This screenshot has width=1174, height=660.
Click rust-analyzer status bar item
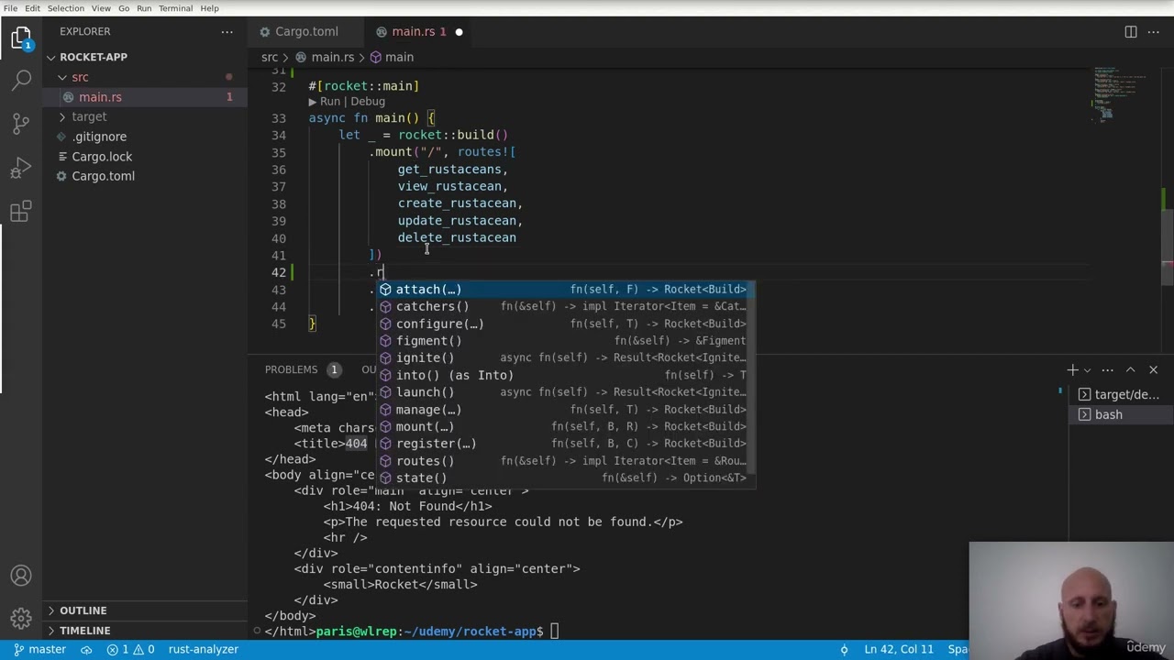pyautogui.click(x=203, y=649)
